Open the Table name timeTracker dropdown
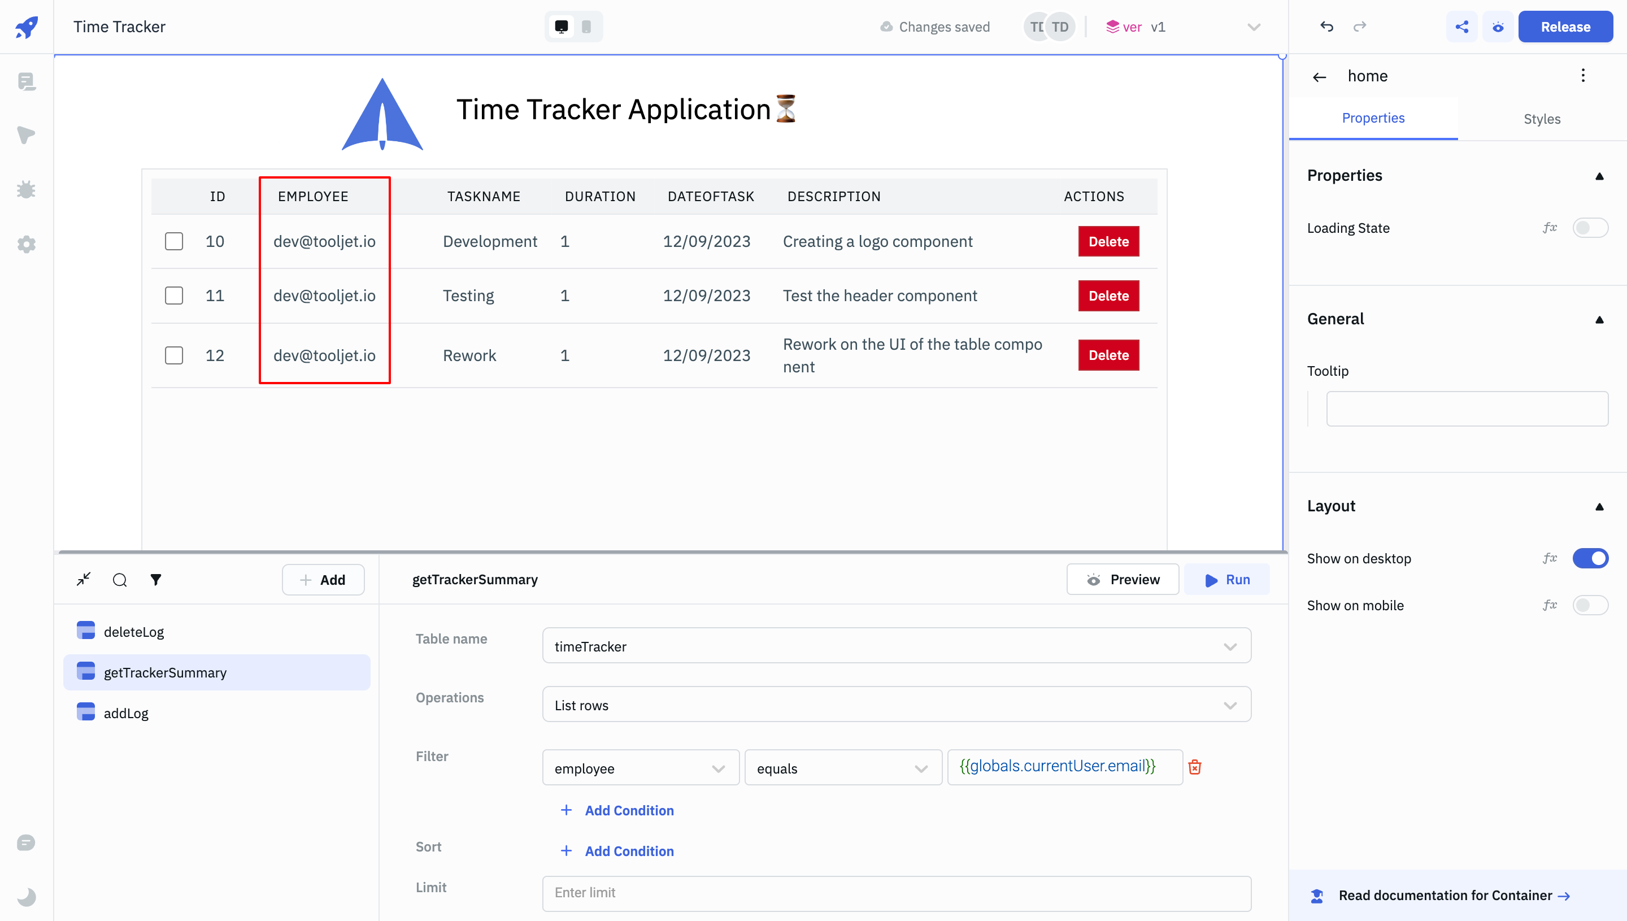 click(896, 646)
